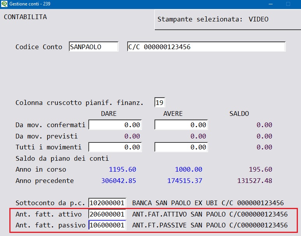Click the Sottoconto da p.c. field 102000001

click(x=107, y=203)
